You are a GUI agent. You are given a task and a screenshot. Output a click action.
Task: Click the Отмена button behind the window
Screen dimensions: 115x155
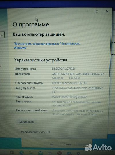[68, 144]
